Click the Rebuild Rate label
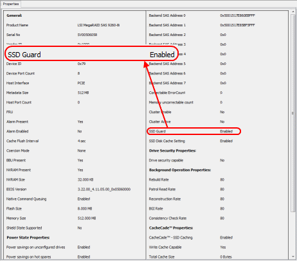Image resolution: width=297 pixels, height=261 pixels. coord(159,179)
